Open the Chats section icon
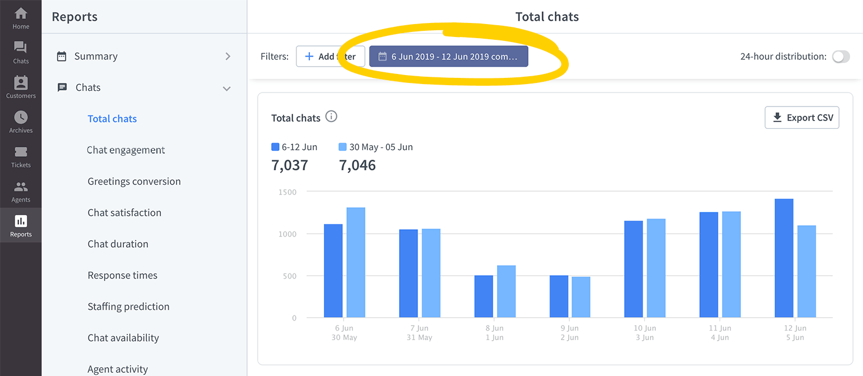This screenshot has width=863, height=376. tap(21, 48)
